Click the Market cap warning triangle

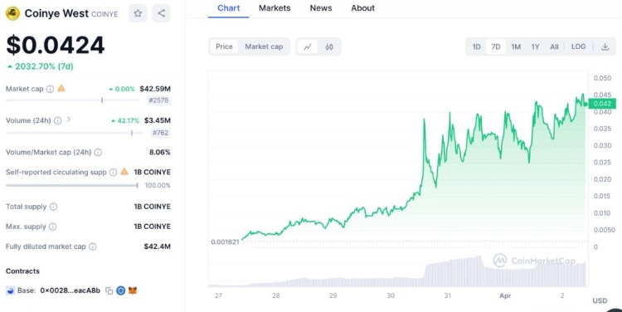(61, 88)
